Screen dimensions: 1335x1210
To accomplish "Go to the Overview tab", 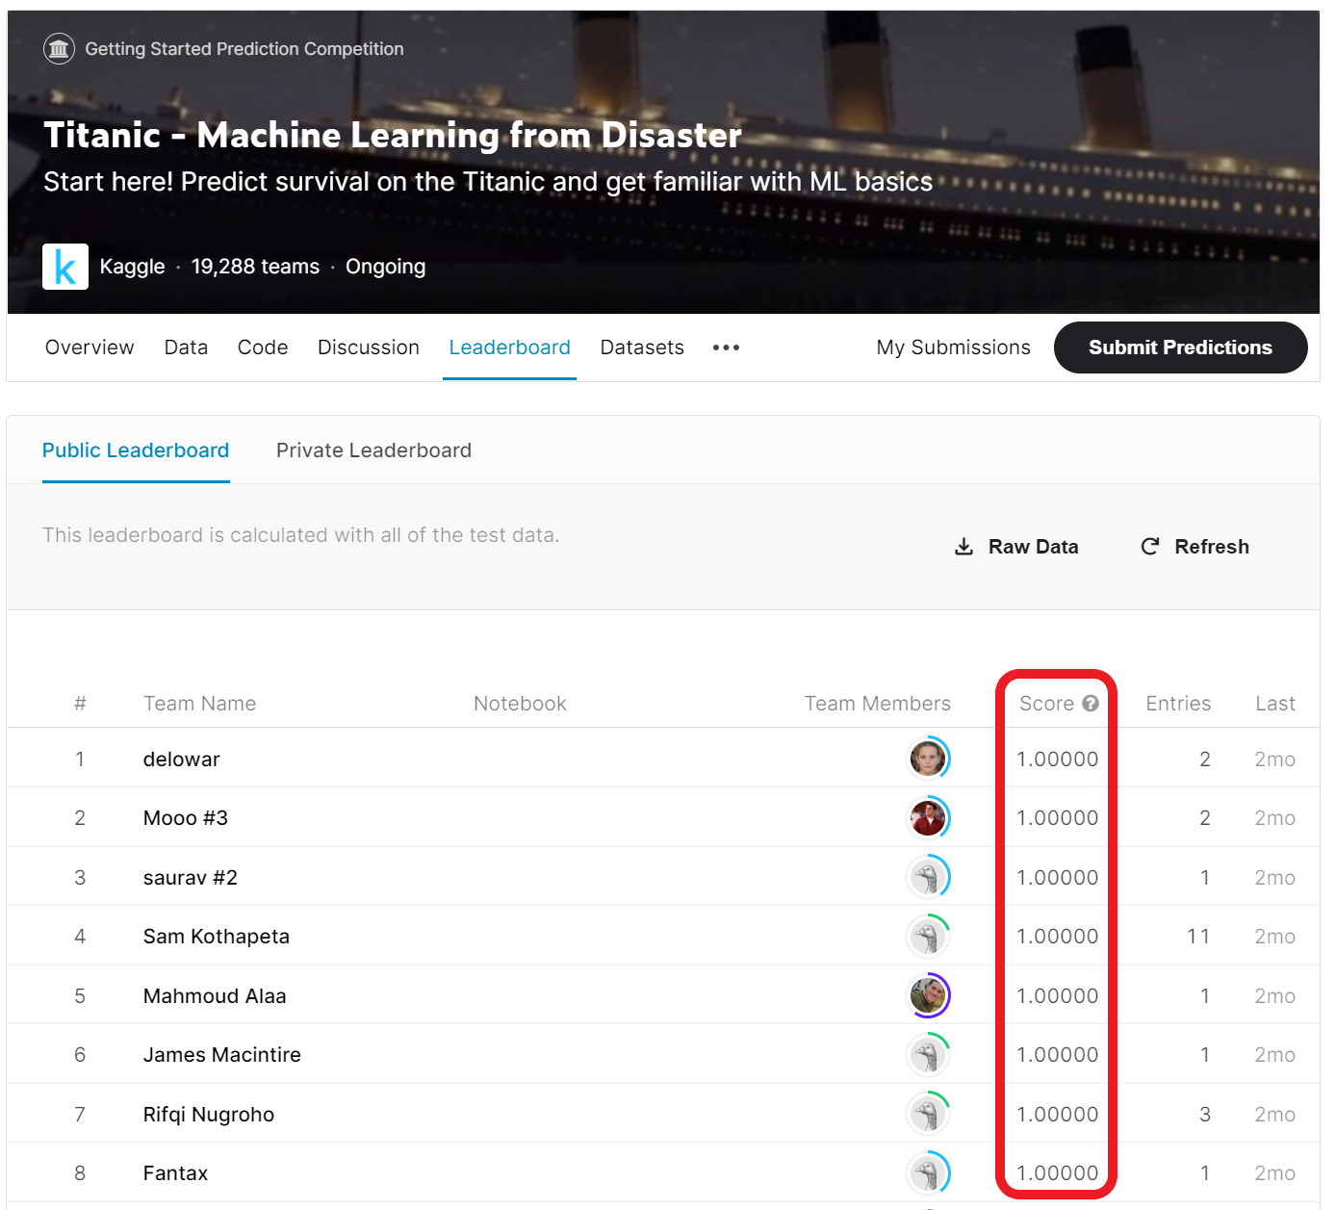I will pyautogui.click(x=90, y=348).
